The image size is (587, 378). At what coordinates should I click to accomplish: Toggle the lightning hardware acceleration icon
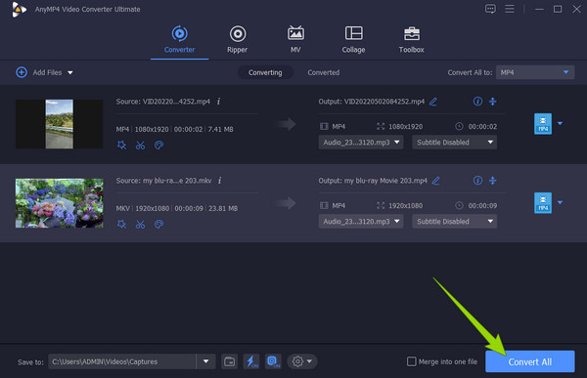(251, 361)
